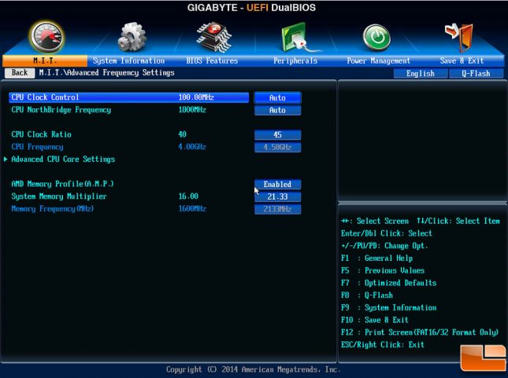Click the 'F9 : System Information' help line
Screen dimensions: 508x378
point(389,307)
